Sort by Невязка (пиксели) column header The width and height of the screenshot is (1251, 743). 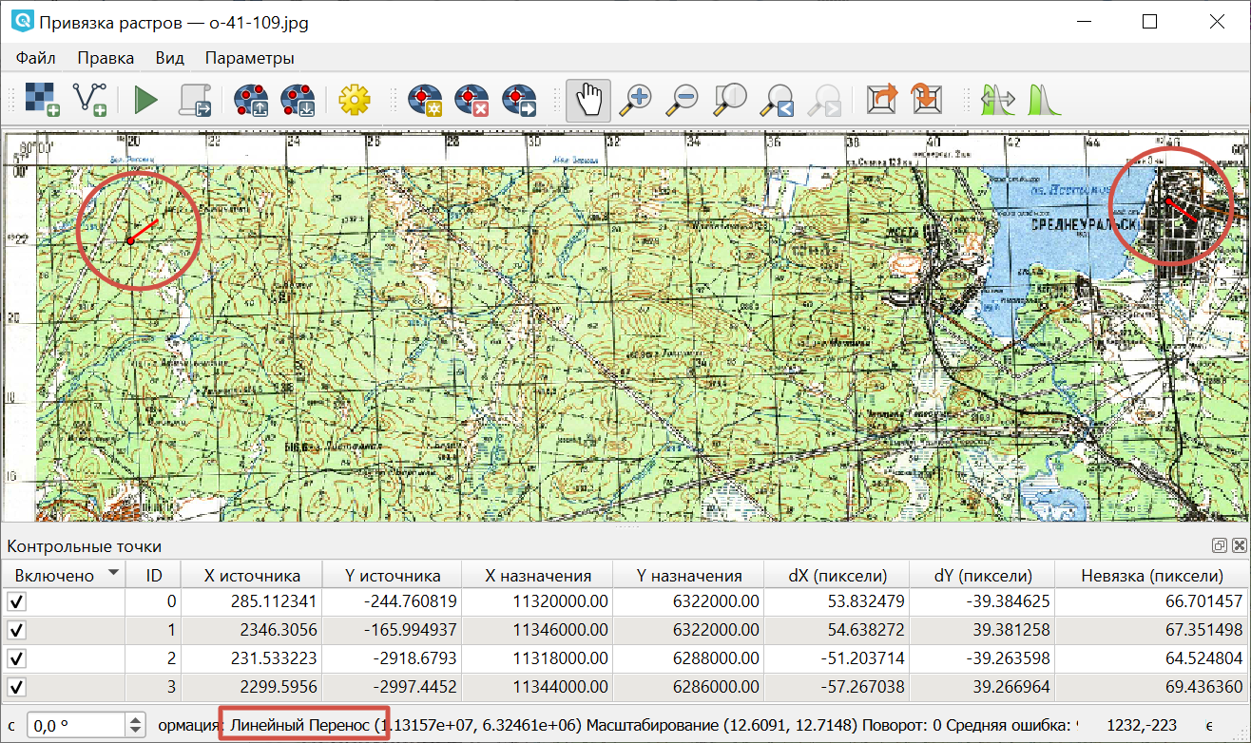pos(1152,575)
